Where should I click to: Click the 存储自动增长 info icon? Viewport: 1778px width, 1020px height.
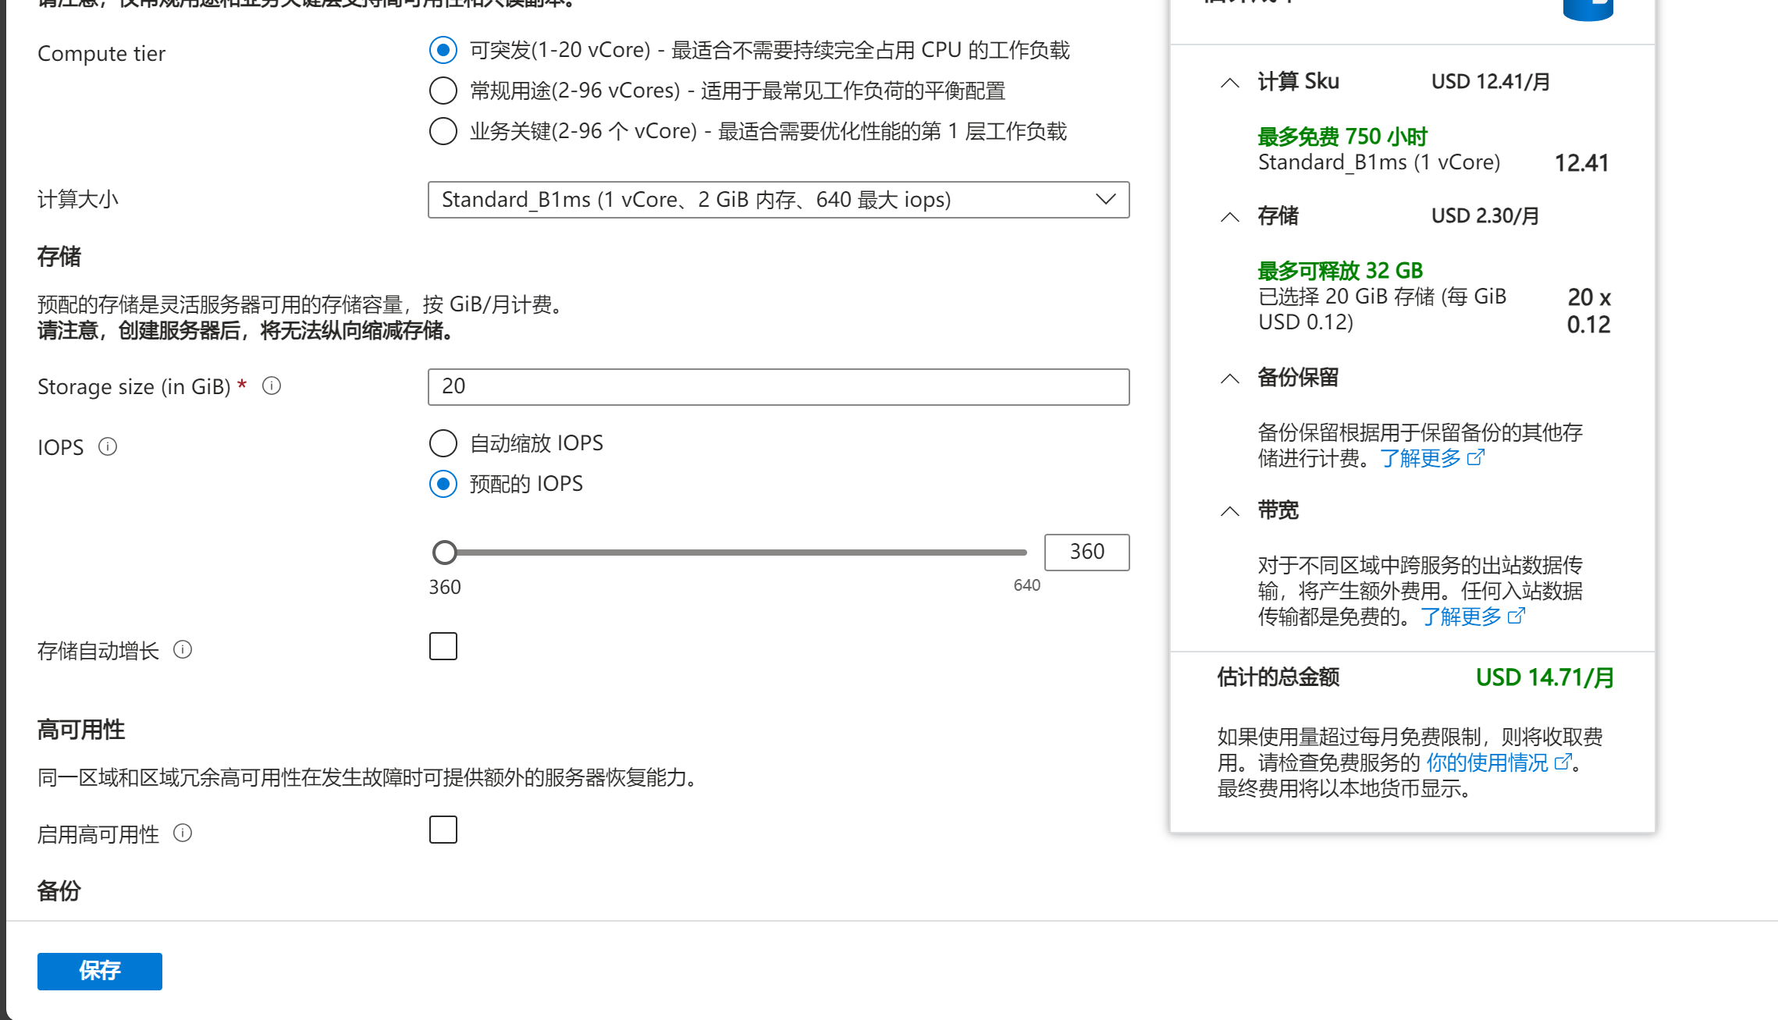coord(183,649)
